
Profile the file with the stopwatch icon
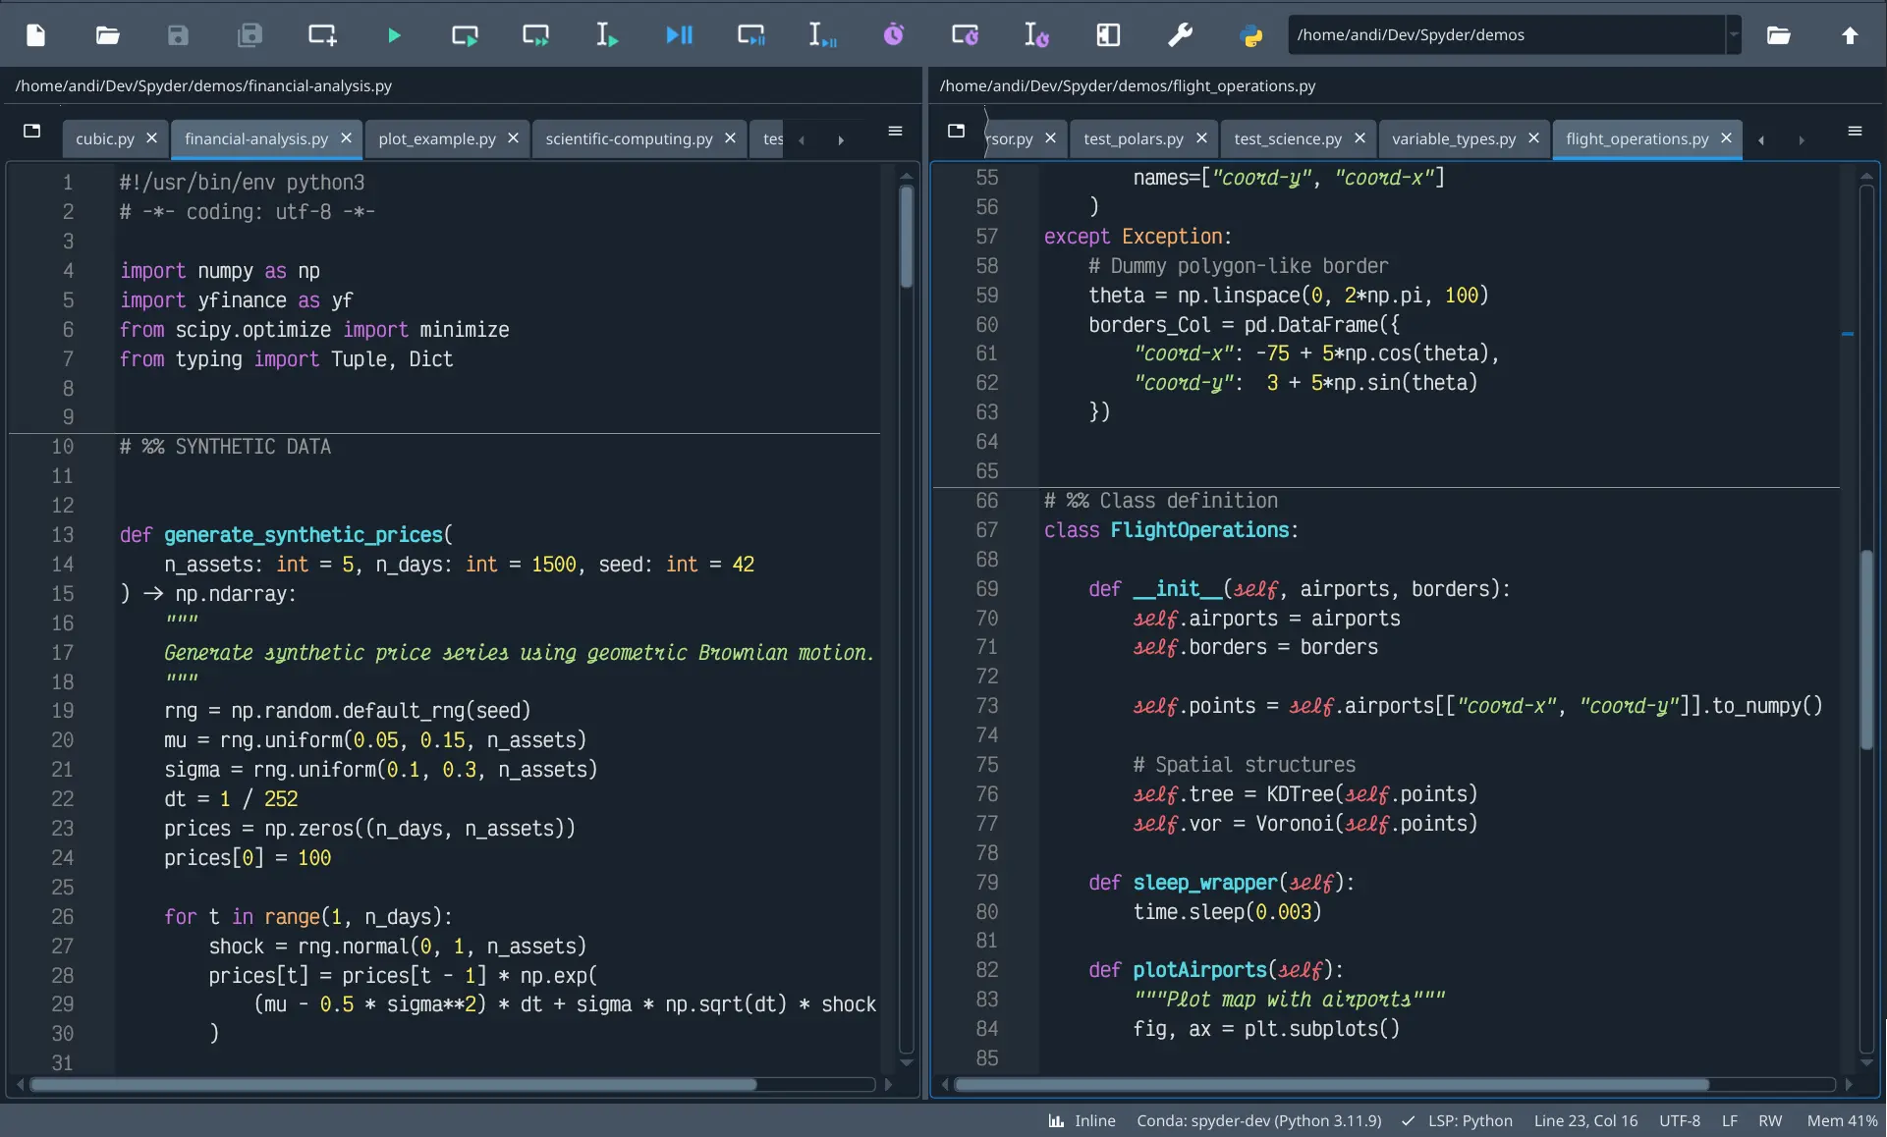point(893,35)
